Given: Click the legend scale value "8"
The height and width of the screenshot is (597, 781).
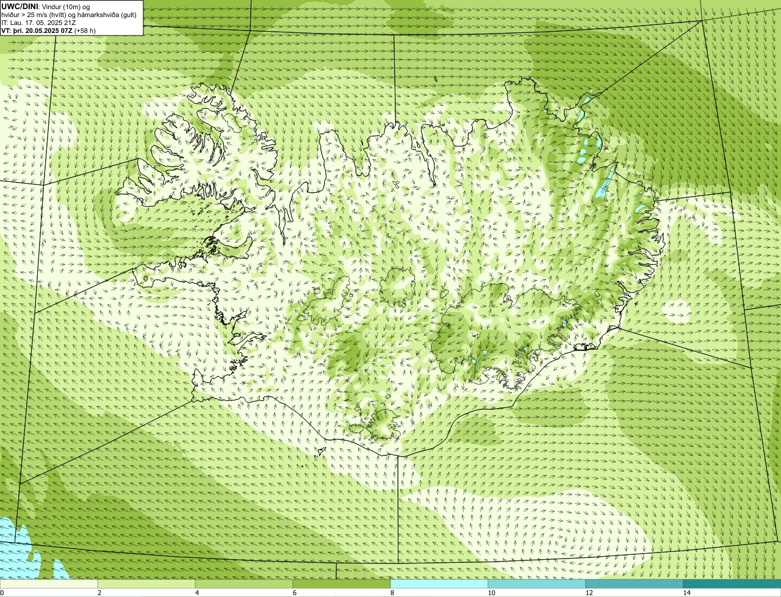Looking at the screenshot, I should coord(392,593).
